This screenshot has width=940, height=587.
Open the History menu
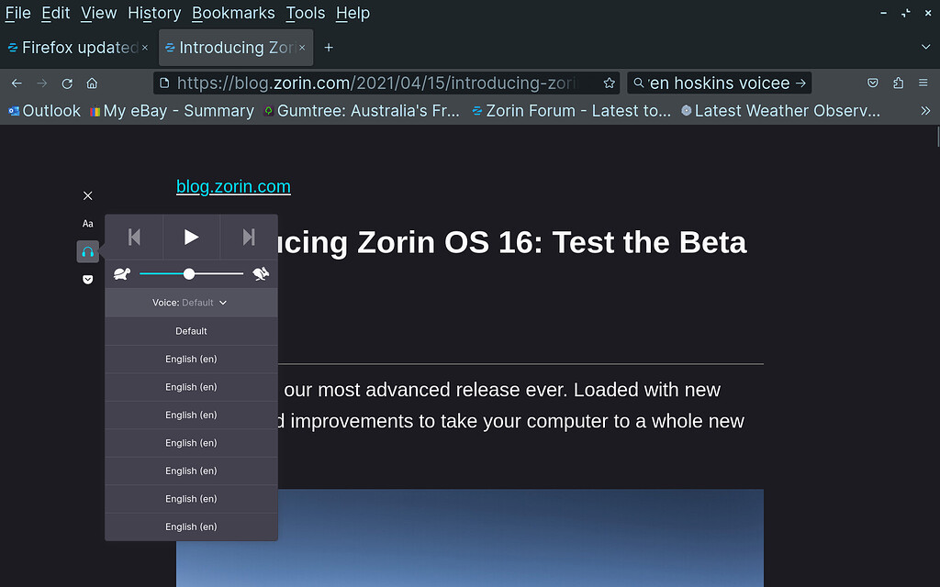[154, 13]
